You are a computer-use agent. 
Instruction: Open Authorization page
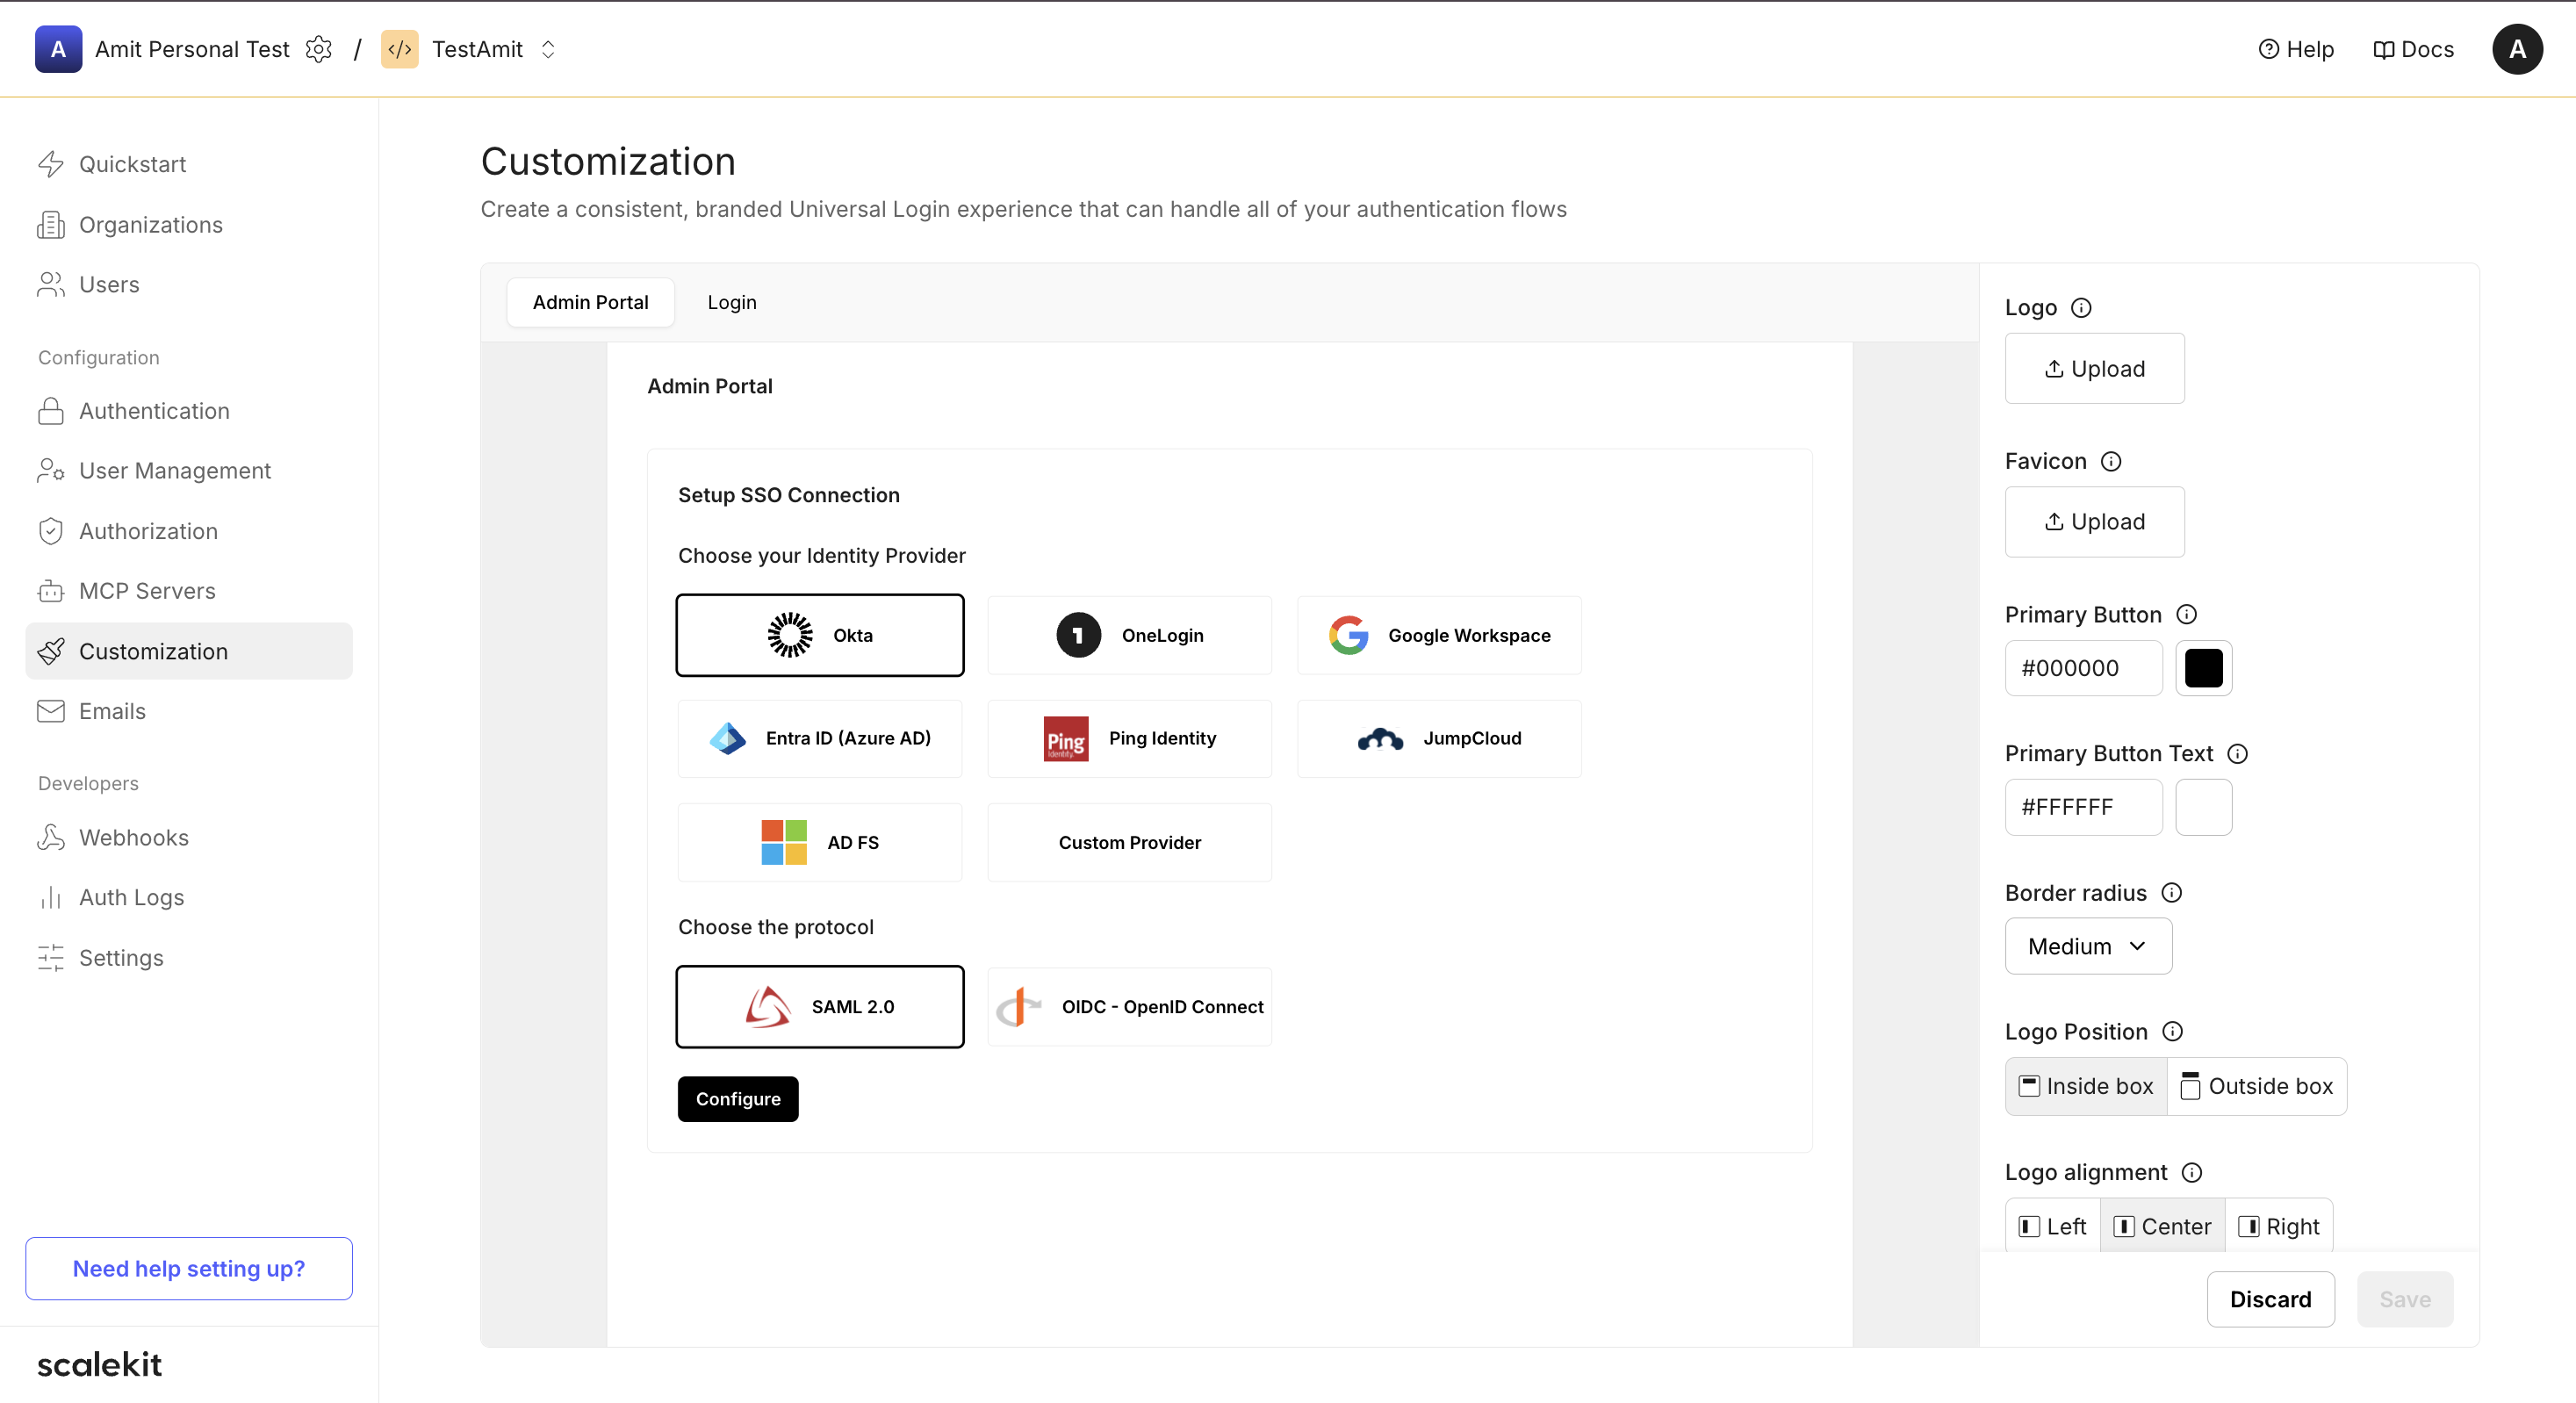click(188, 531)
